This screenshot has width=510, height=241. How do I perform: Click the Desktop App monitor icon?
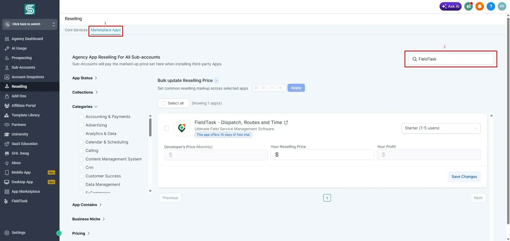click(7, 182)
